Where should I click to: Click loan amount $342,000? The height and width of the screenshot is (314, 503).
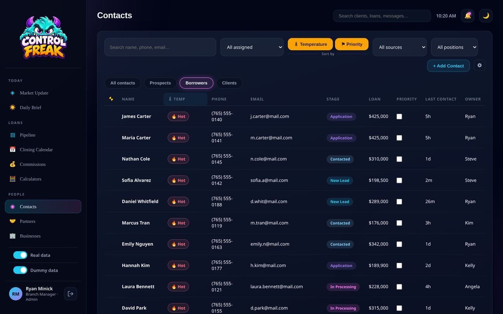(x=378, y=244)
